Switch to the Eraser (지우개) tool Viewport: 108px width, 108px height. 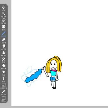coord(4,41)
